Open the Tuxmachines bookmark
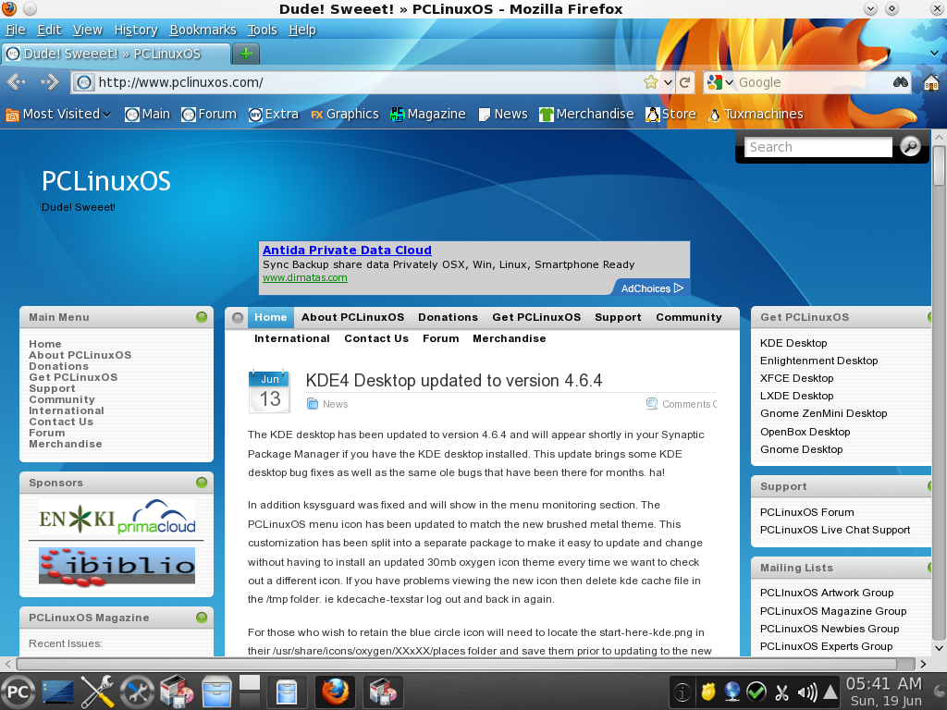Viewport: 947px width, 710px height. (756, 114)
